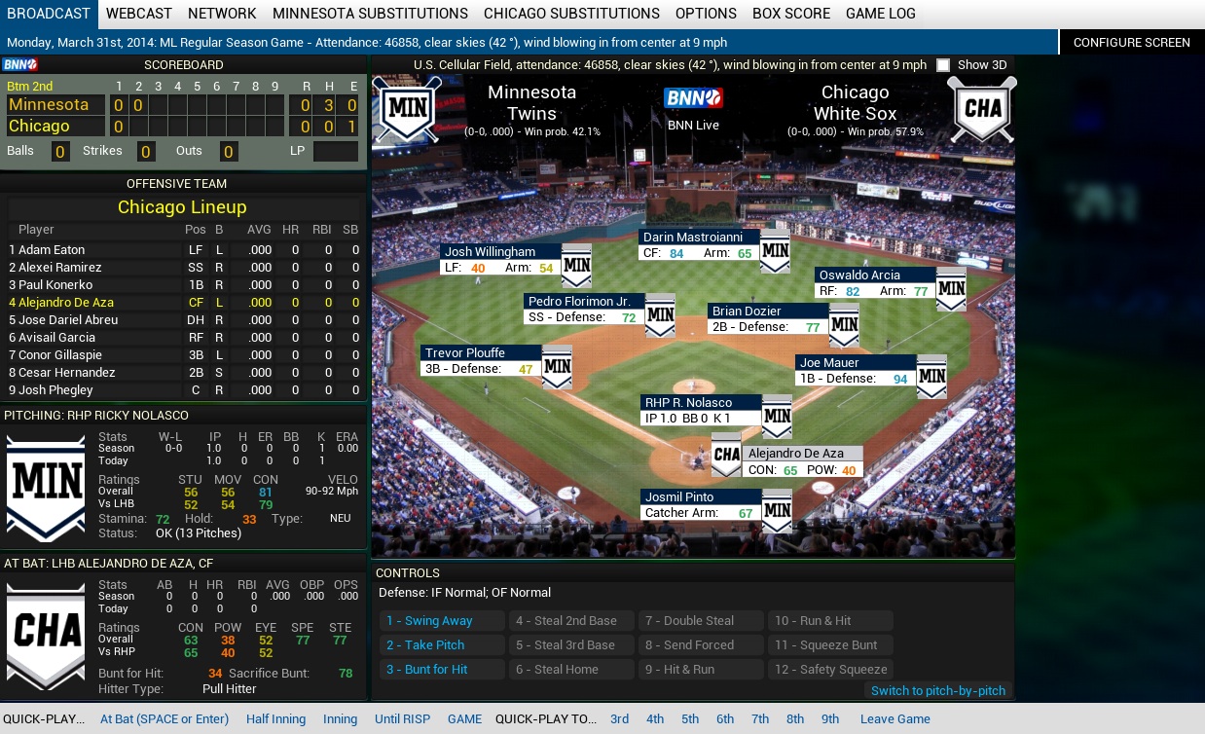Click Leave Game link
Image resolution: width=1205 pixels, height=734 pixels.
point(895,719)
